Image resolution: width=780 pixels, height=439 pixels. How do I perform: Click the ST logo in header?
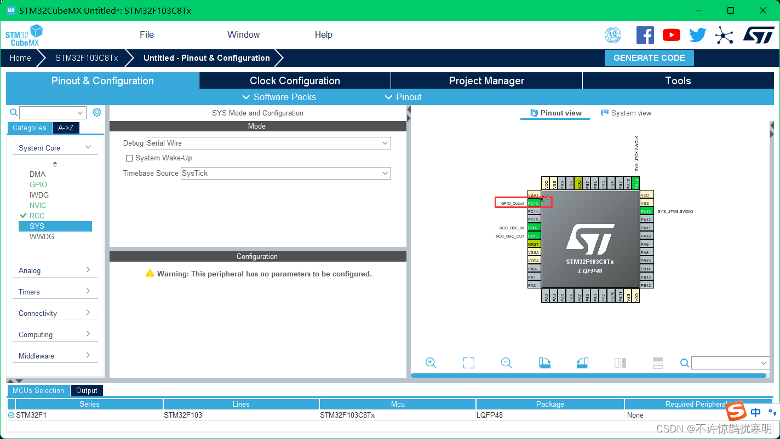tap(759, 35)
